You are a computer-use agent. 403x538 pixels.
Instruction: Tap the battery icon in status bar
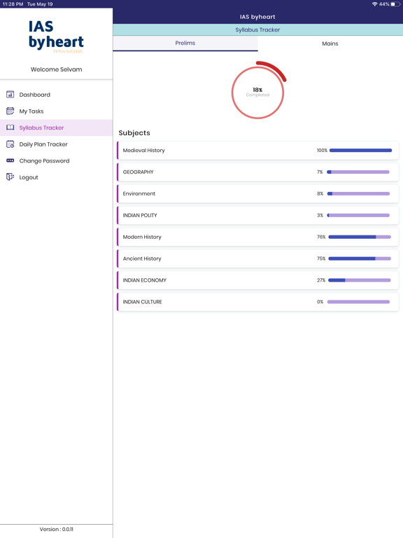coord(395,4)
